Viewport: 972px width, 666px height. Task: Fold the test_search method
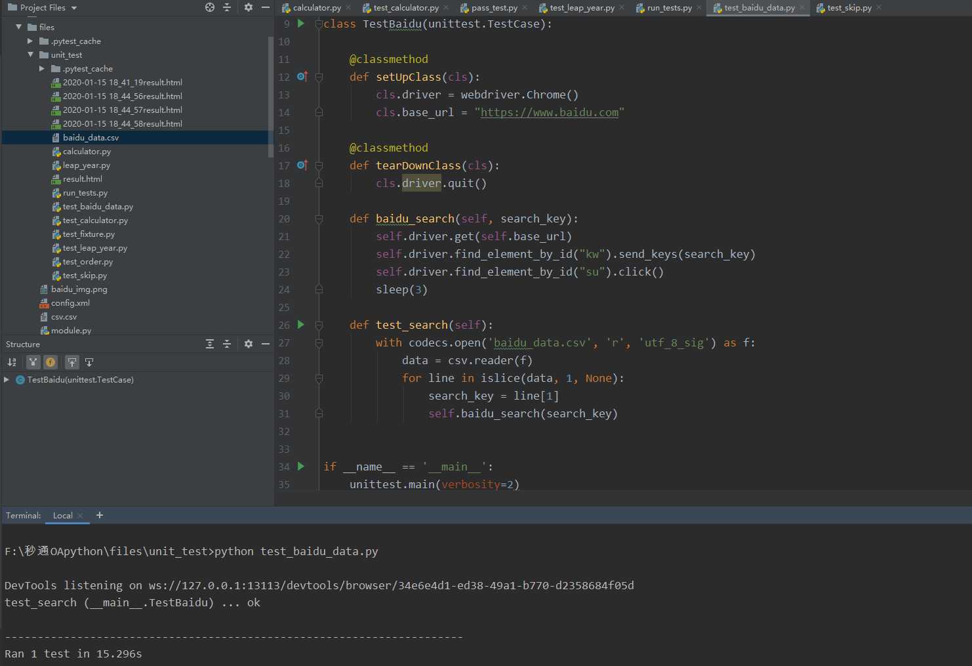[x=319, y=325]
